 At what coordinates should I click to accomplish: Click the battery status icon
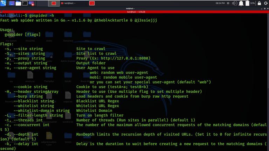247,3
